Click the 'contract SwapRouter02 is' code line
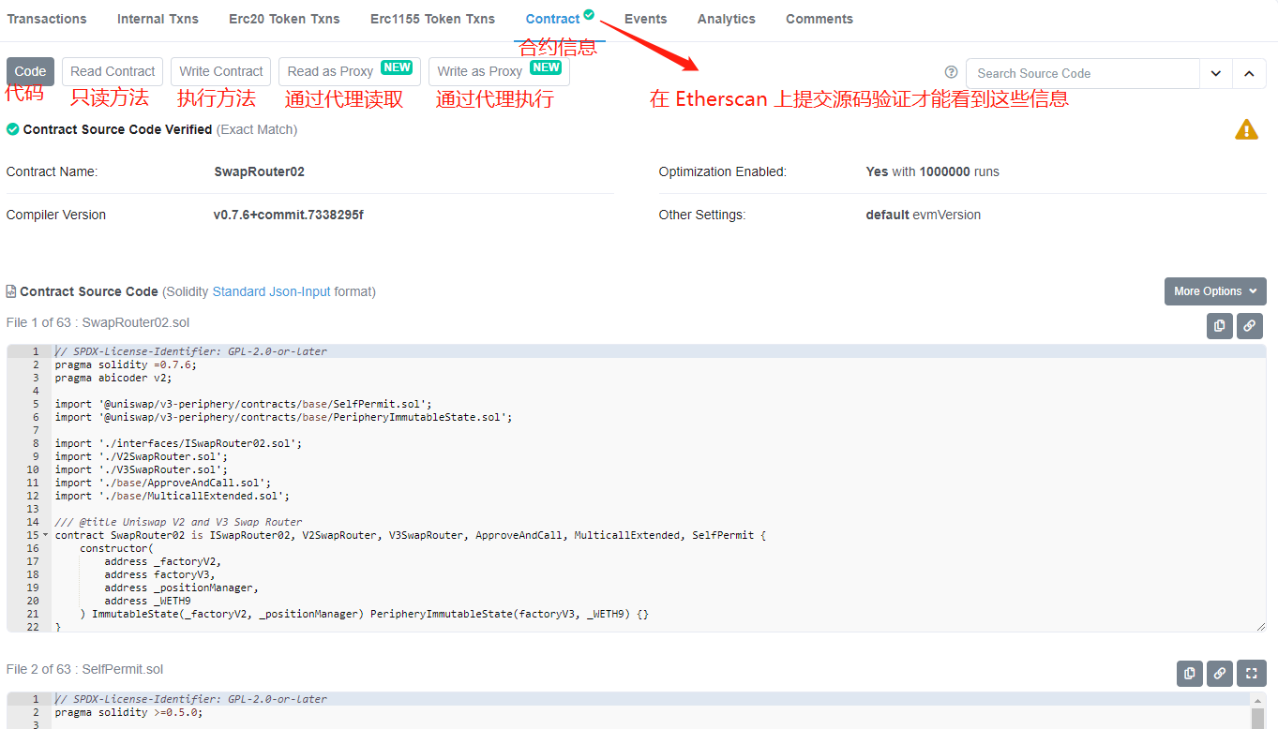 pos(411,535)
